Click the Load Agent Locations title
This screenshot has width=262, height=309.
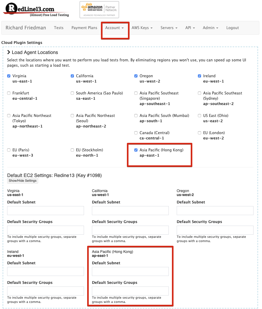pyautogui.click(x=35, y=52)
